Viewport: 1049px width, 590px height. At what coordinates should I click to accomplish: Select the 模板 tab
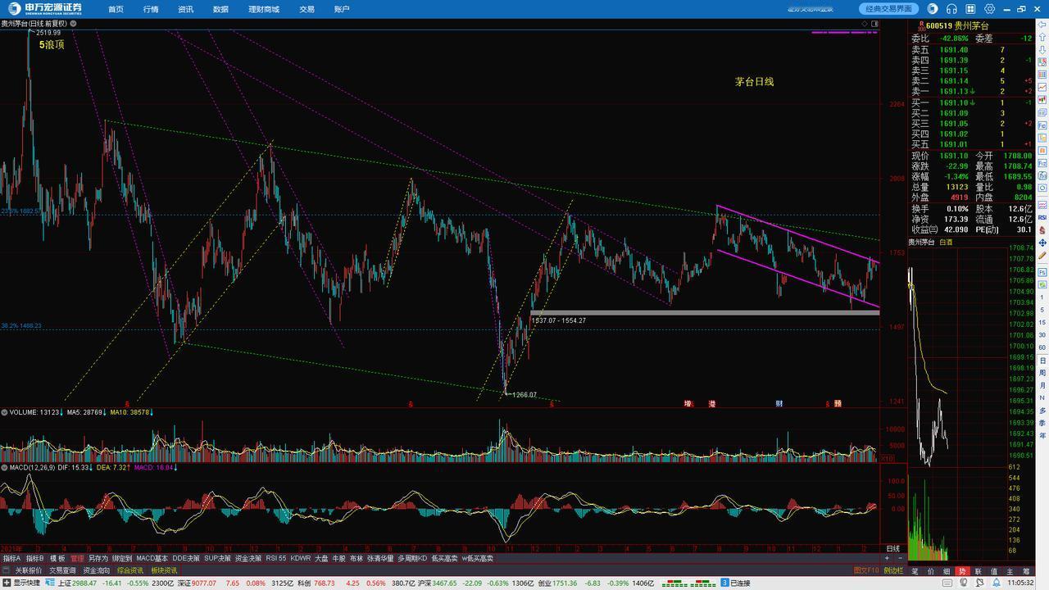coord(57,558)
